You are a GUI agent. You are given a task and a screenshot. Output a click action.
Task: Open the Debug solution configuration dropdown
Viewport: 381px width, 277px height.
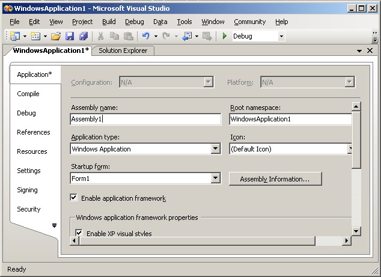pos(281,37)
